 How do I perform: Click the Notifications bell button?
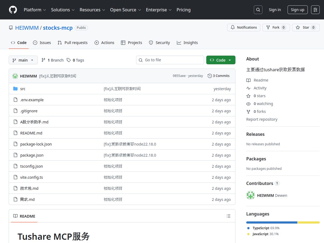pyautogui.click(x=244, y=28)
